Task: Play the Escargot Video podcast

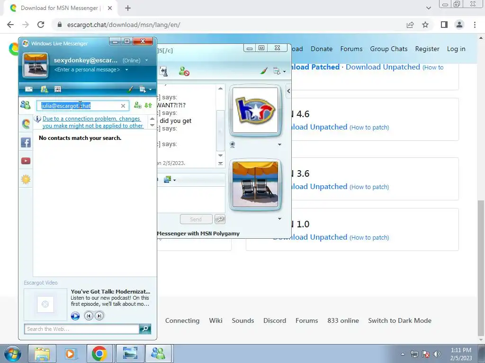Action: [75, 316]
